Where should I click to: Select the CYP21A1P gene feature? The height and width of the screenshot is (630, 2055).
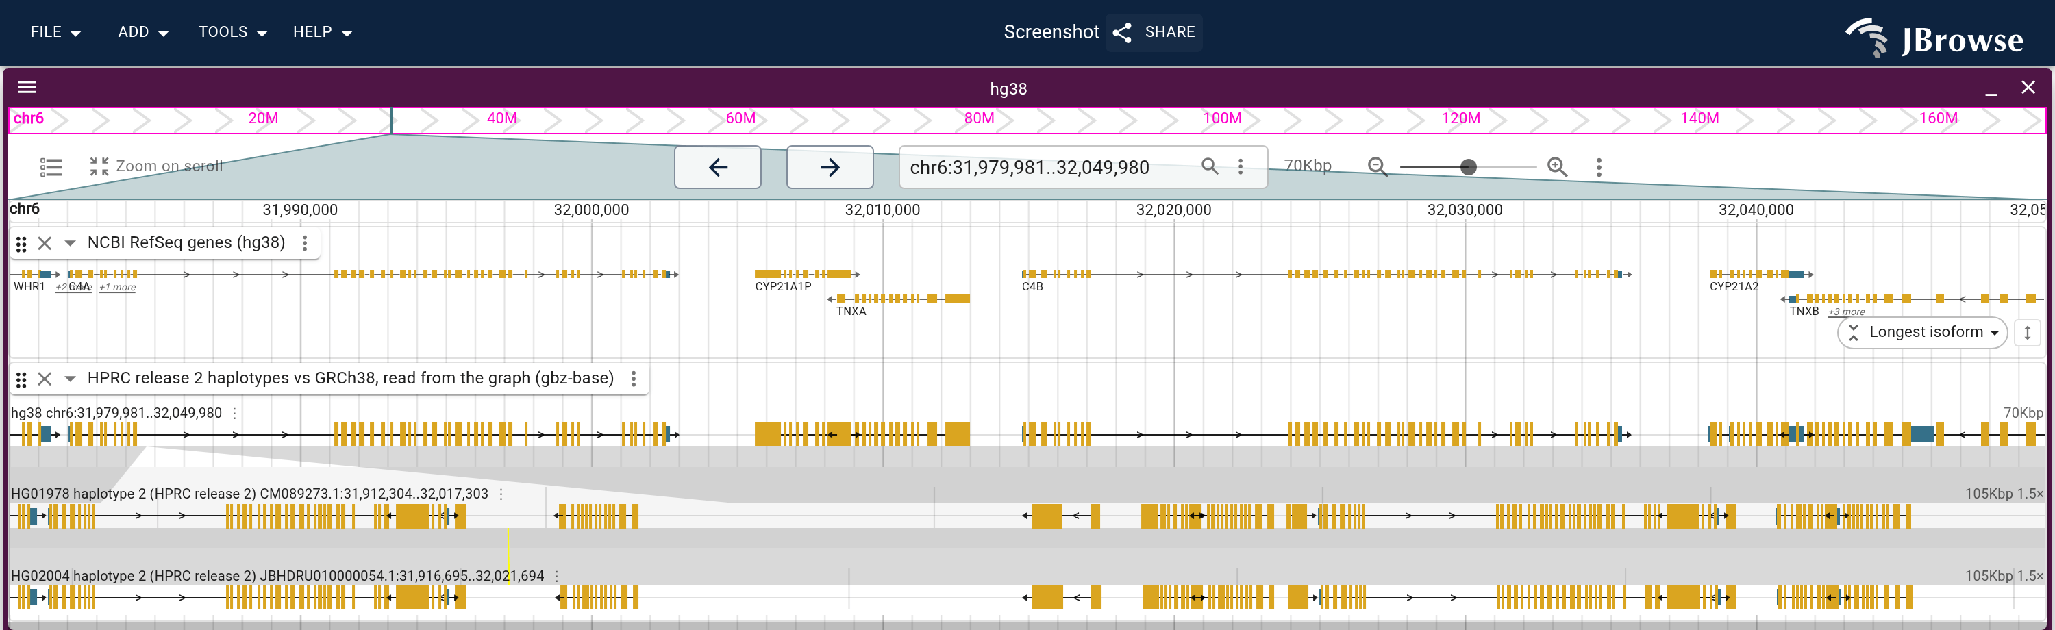click(806, 273)
